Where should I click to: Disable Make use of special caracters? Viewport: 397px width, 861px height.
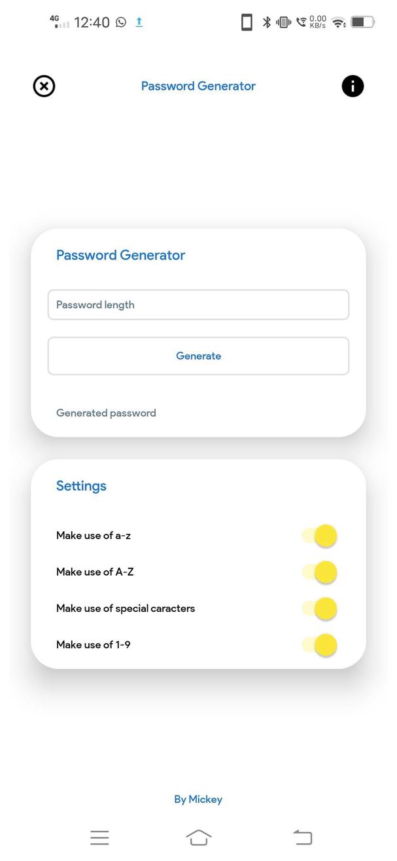click(320, 608)
